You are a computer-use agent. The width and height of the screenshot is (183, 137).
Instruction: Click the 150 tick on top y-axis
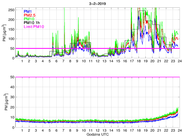11,29
